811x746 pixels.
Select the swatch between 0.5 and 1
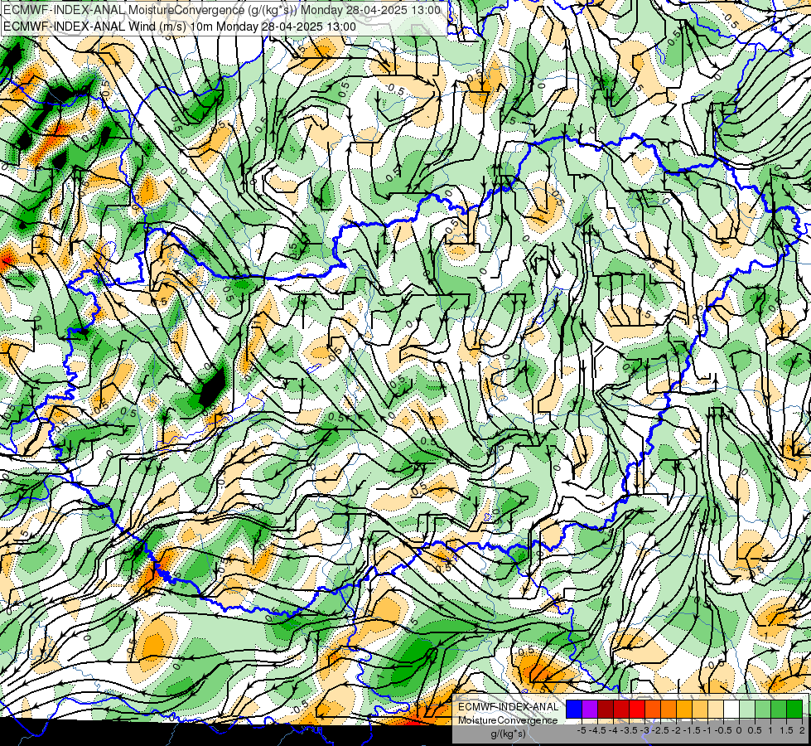click(x=763, y=710)
